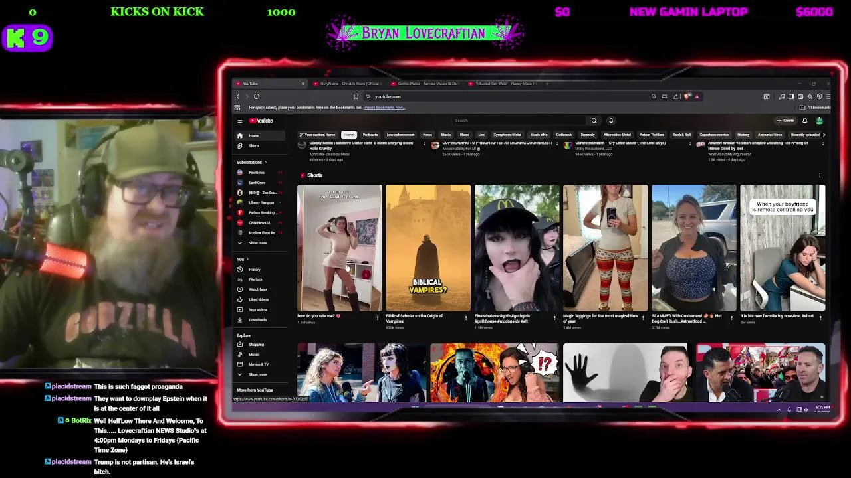Open options for Biblical Scholar vampires short

coord(466,318)
